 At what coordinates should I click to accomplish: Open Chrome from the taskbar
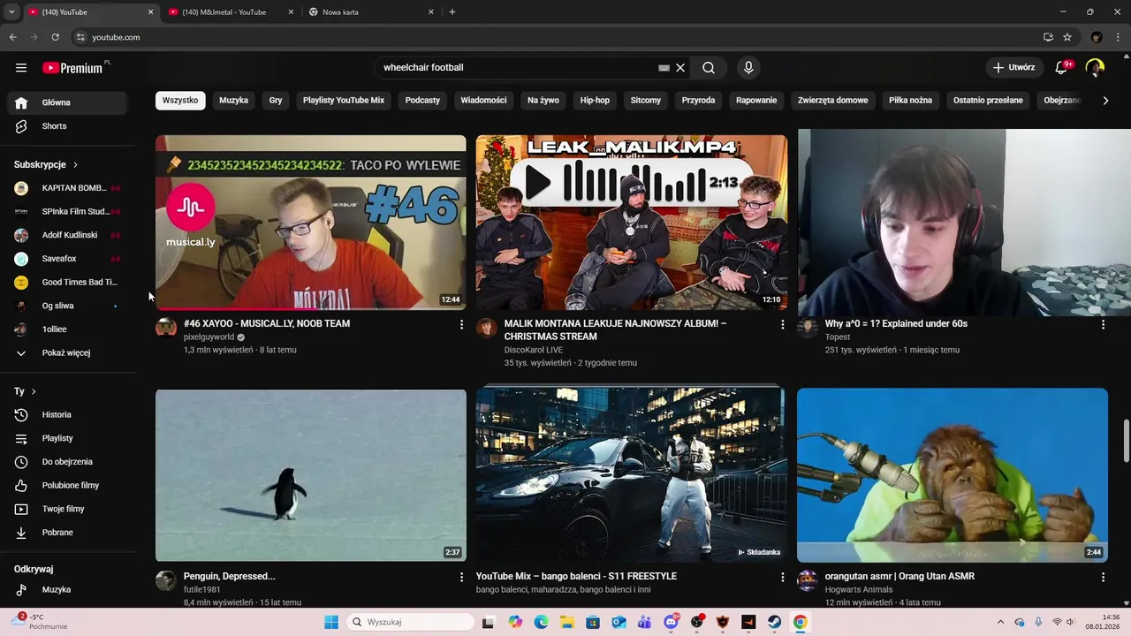pyautogui.click(x=800, y=622)
